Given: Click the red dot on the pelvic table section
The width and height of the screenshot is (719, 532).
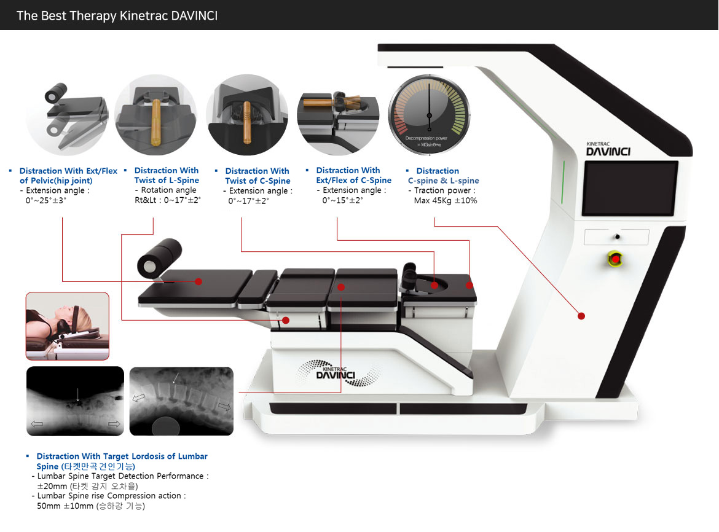Looking at the screenshot, I should click(198, 281).
